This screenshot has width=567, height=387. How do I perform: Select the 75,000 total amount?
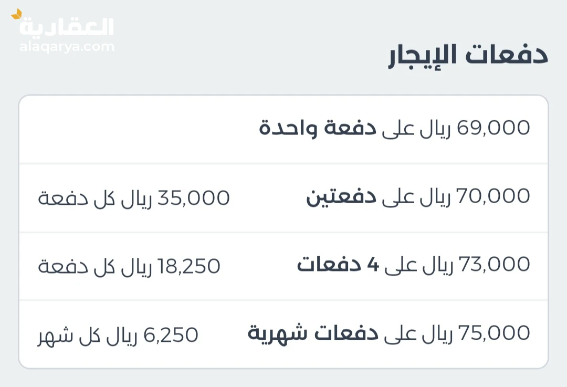point(494,333)
